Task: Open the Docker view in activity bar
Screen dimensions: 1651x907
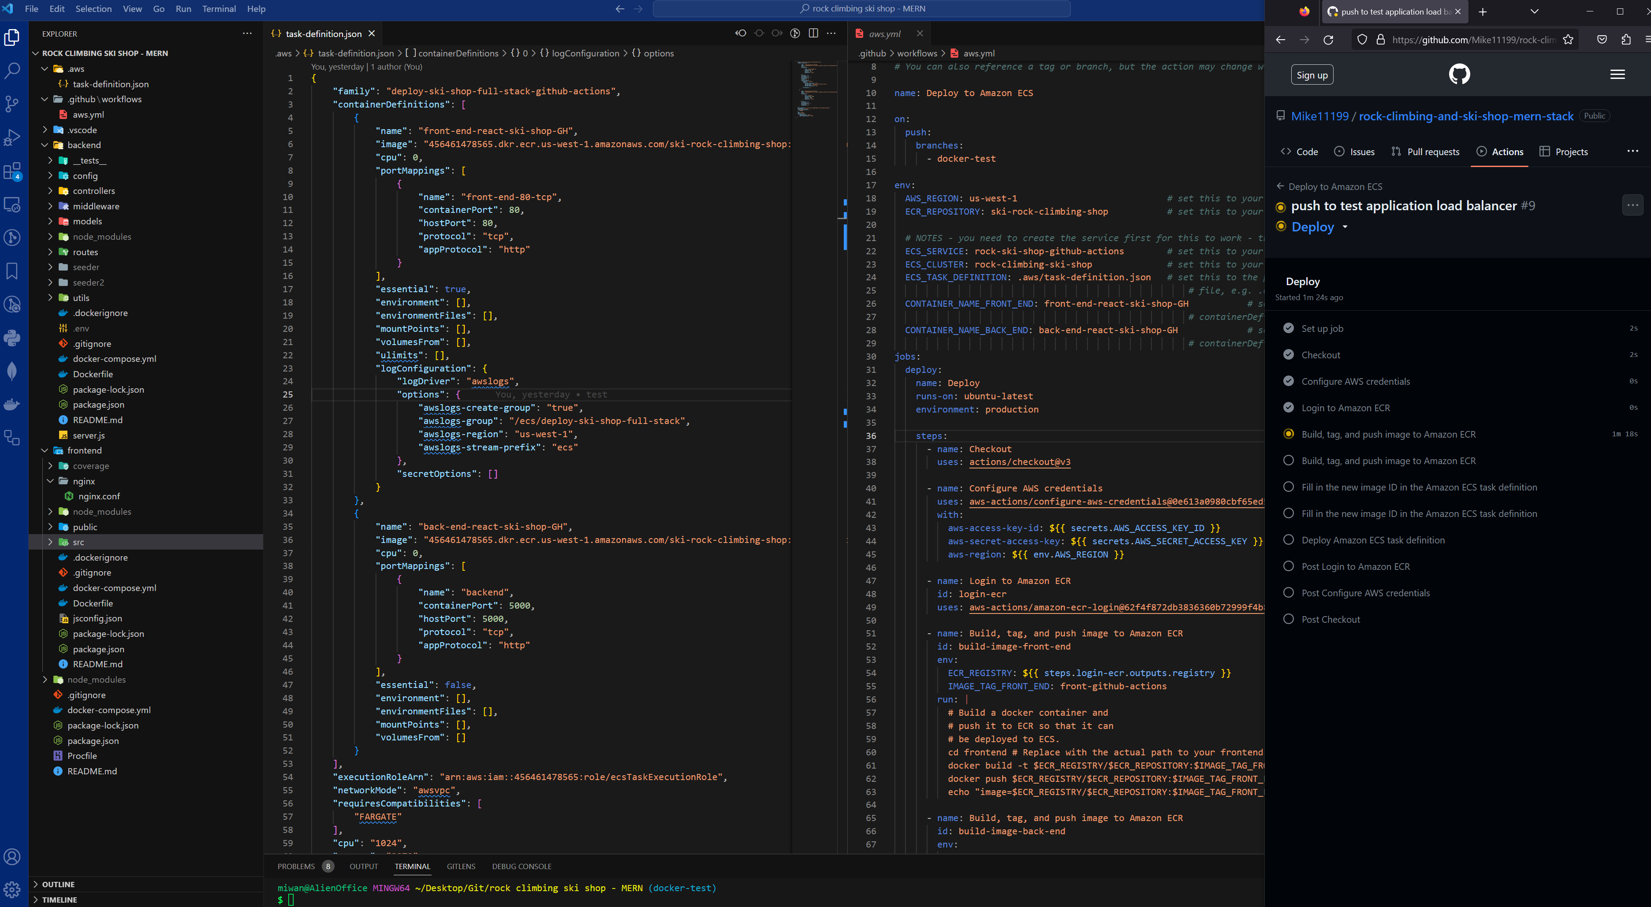Action: coord(12,404)
